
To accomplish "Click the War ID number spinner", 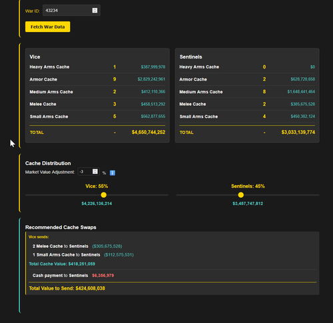I will pos(95,11).
